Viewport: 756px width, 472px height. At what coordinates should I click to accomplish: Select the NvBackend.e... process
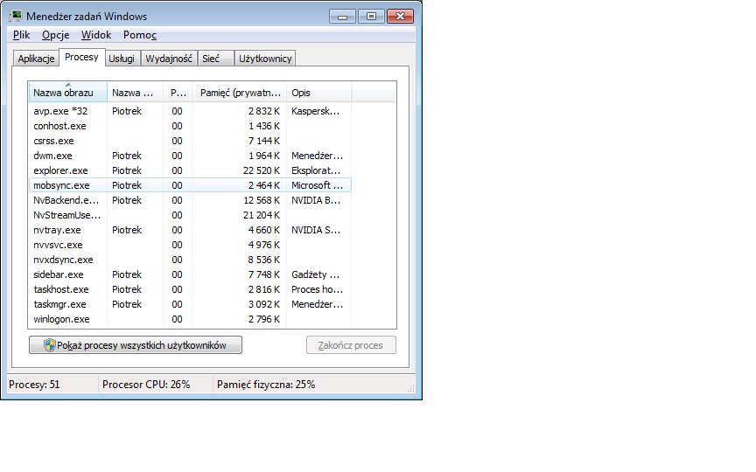[190, 200]
